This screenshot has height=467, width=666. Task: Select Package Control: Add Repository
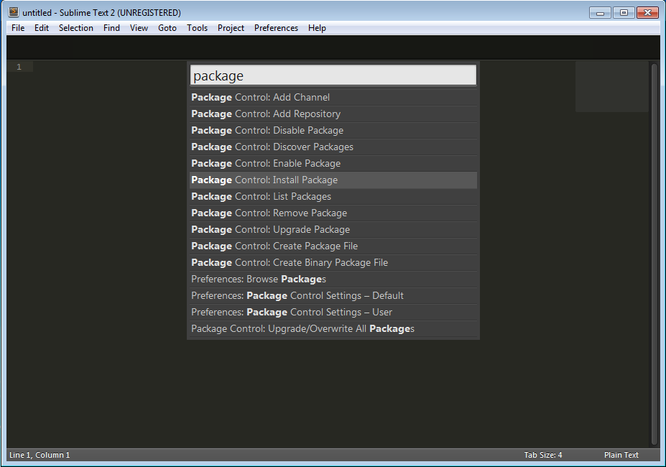tap(333, 114)
